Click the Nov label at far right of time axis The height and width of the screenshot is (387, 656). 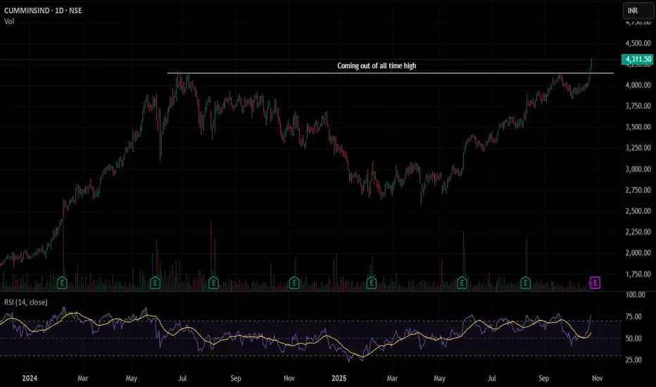(597, 379)
